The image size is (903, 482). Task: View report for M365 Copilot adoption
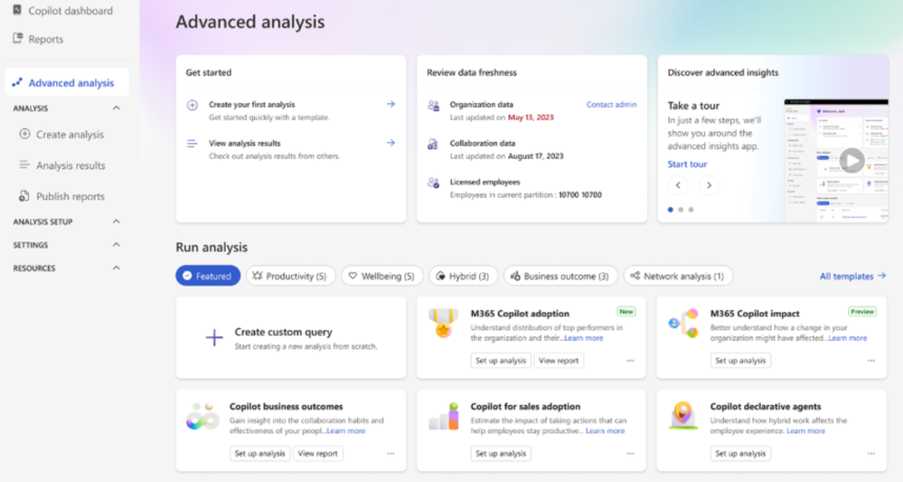tap(559, 361)
